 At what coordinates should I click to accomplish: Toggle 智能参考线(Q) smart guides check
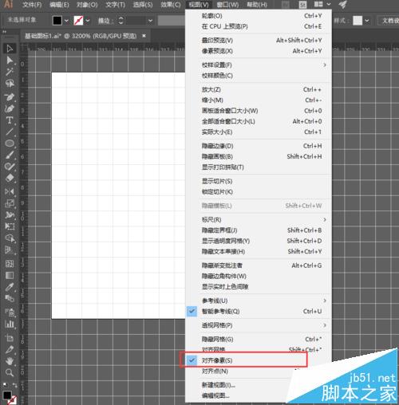tap(259, 311)
